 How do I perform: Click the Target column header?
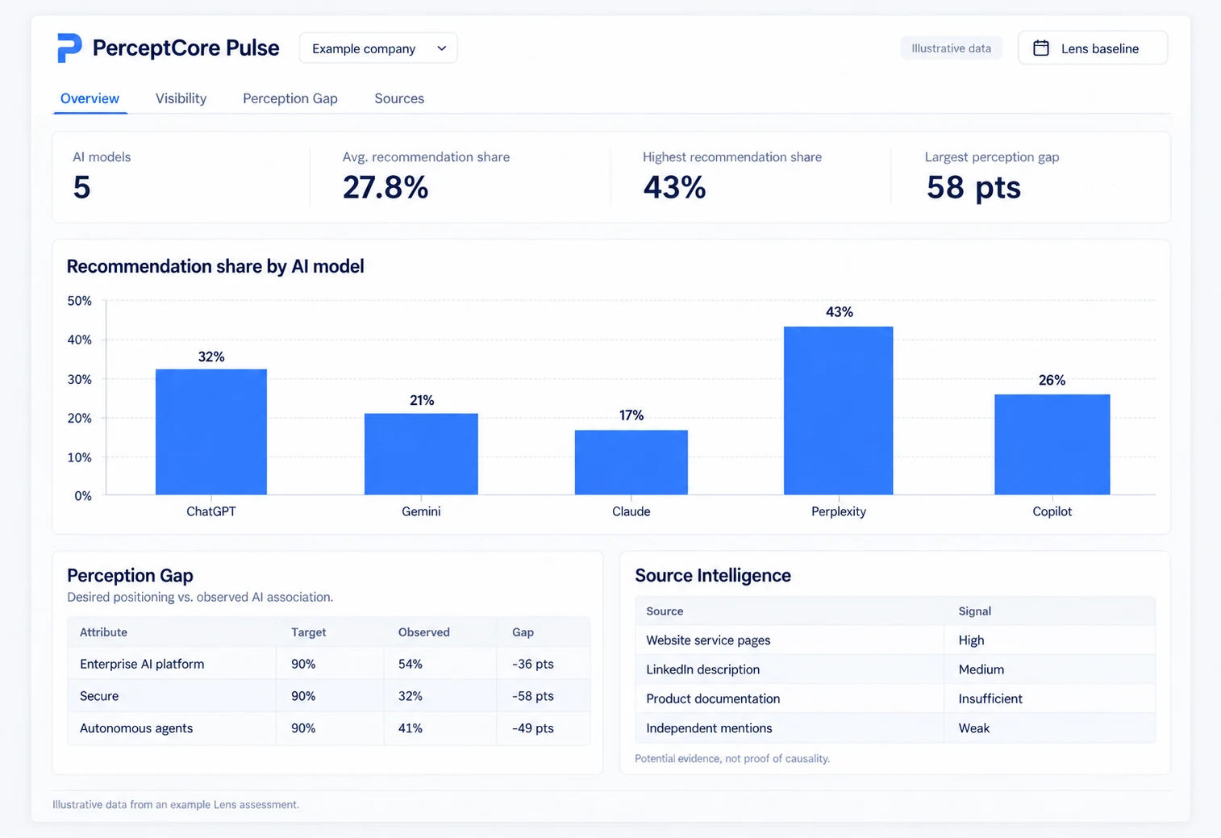coord(309,632)
